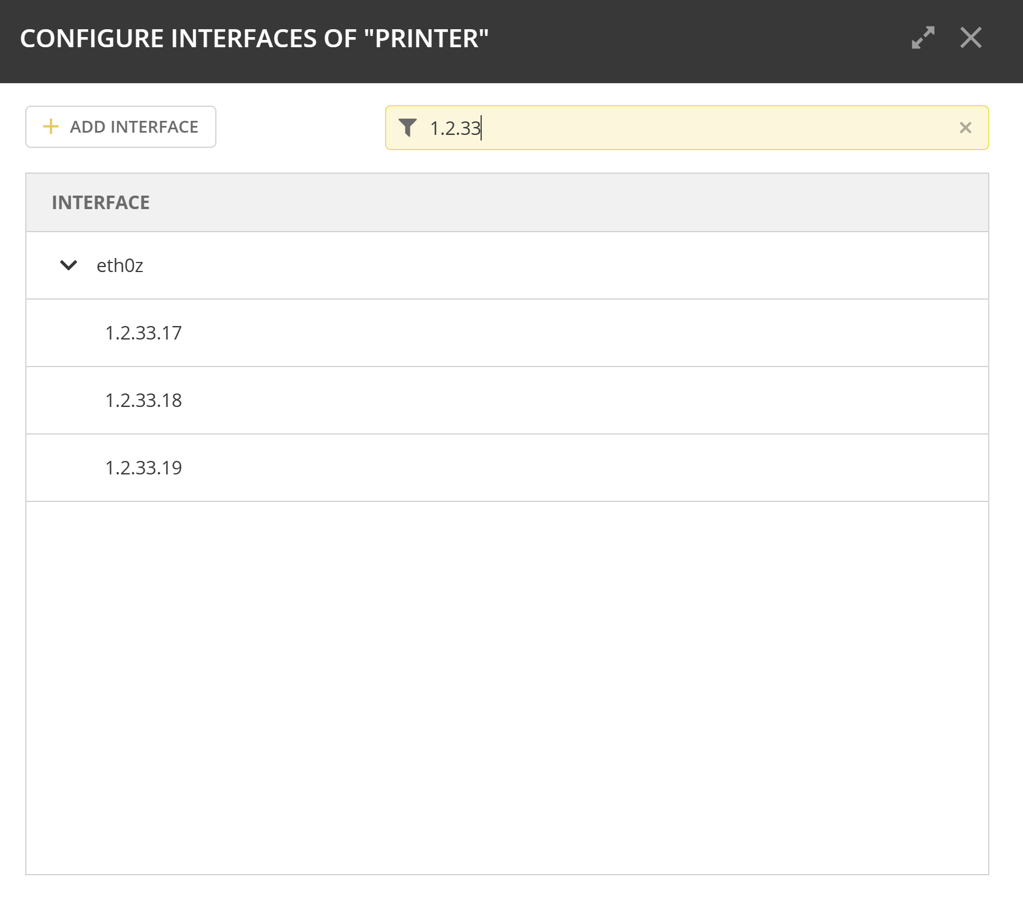Click the blank right side of the INTERFACE header

(731, 202)
